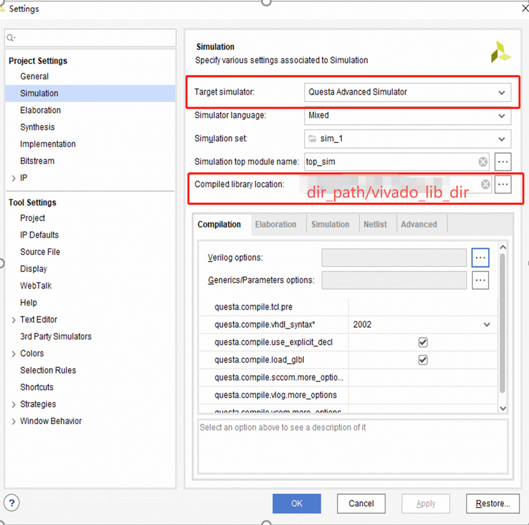529x525 pixels.
Task: Expand the Text Editor tree node
Action: [x=13, y=320]
